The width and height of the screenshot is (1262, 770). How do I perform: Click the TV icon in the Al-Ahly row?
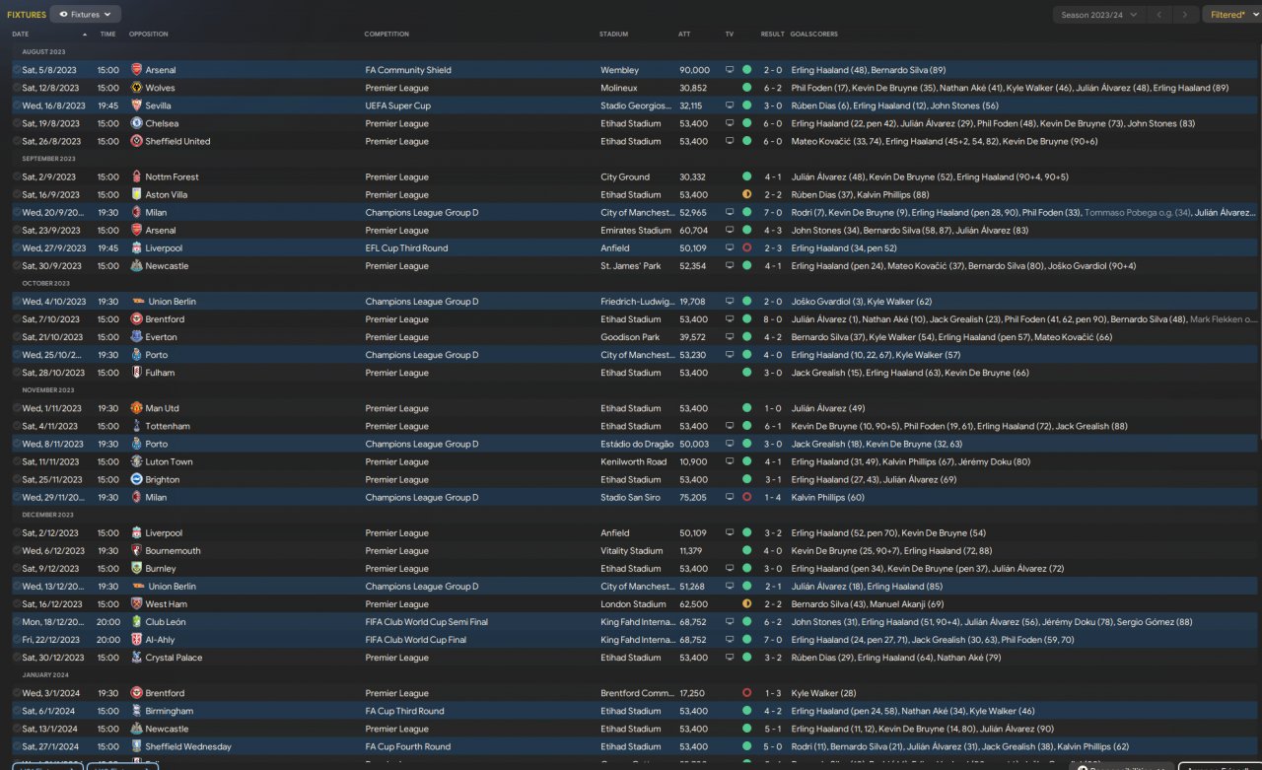tap(730, 640)
